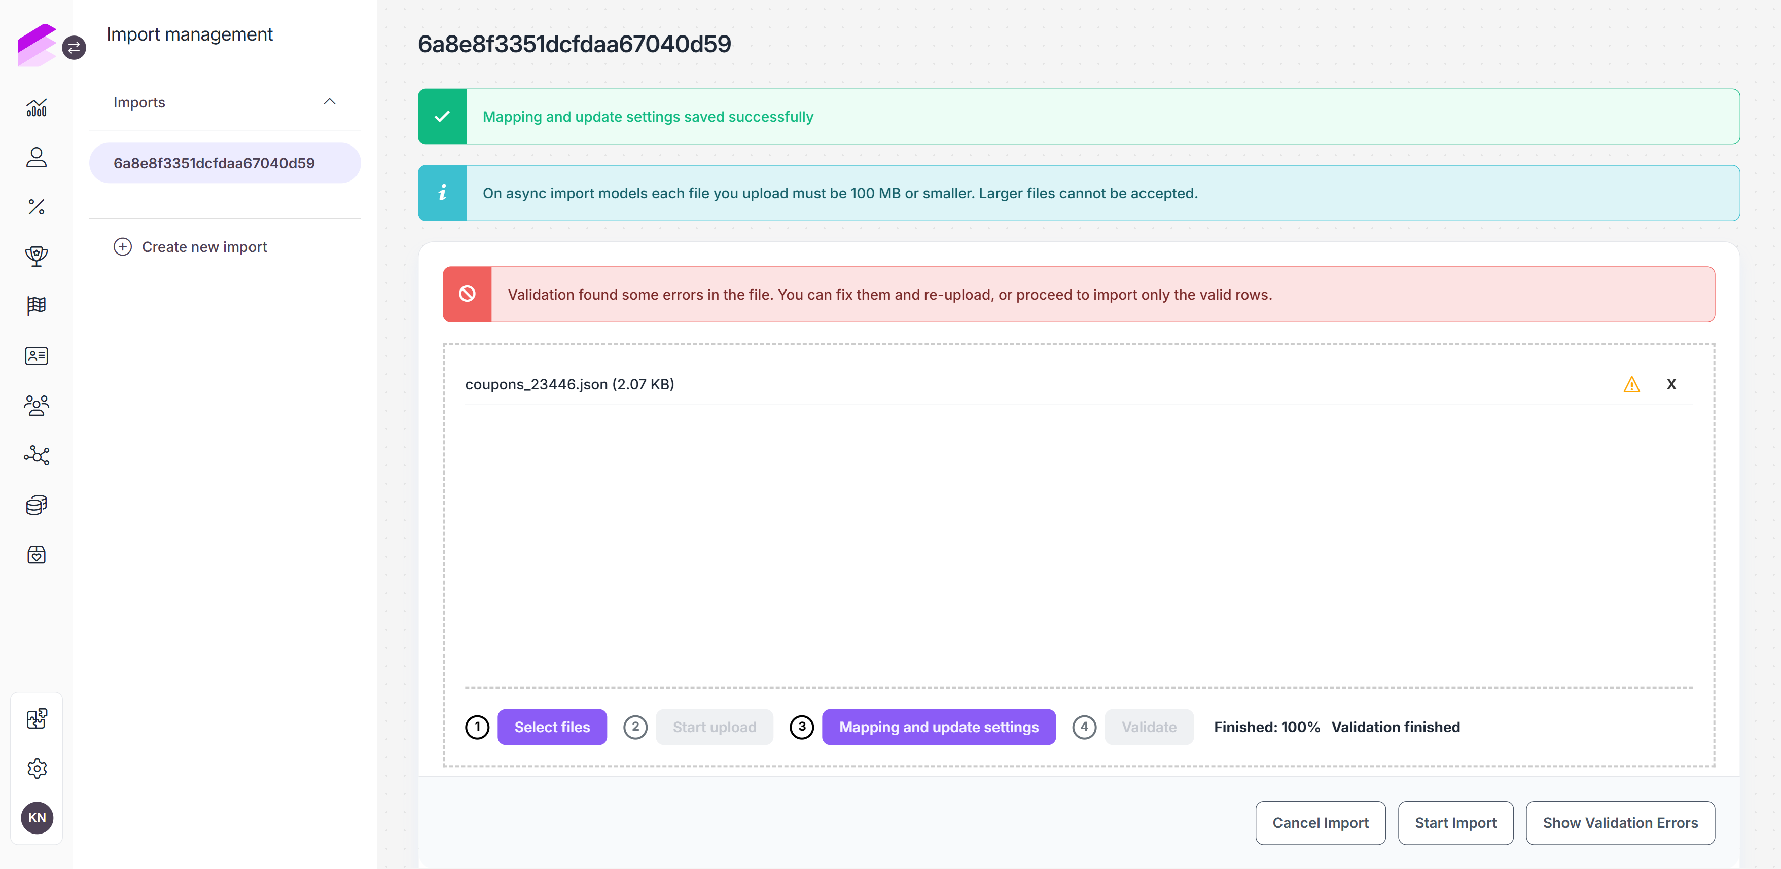Image resolution: width=1781 pixels, height=869 pixels.
Task: Open the KN user avatar
Action: [38, 817]
